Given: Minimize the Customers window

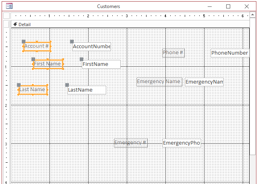Looking at the screenshot, I should click(210, 6).
